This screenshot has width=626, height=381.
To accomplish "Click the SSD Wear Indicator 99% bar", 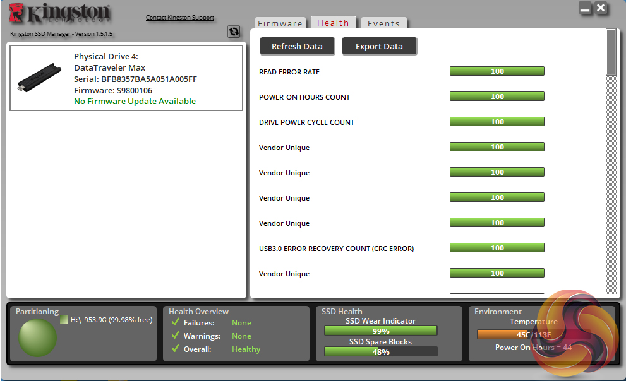I will pos(381,331).
